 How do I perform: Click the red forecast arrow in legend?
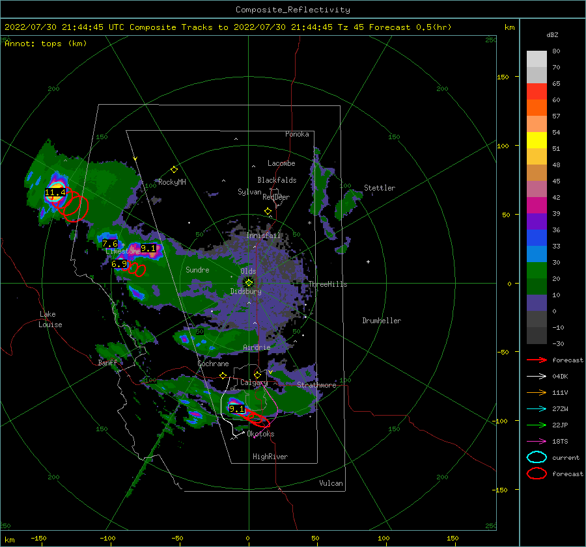(537, 360)
